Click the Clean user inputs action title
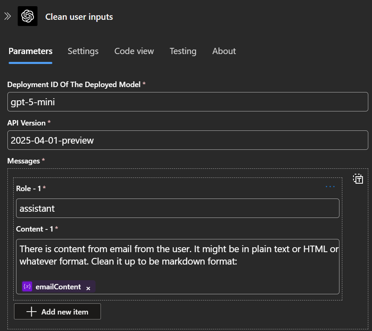The width and height of the screenshot is (372, 331). click(x=79, y=17)
